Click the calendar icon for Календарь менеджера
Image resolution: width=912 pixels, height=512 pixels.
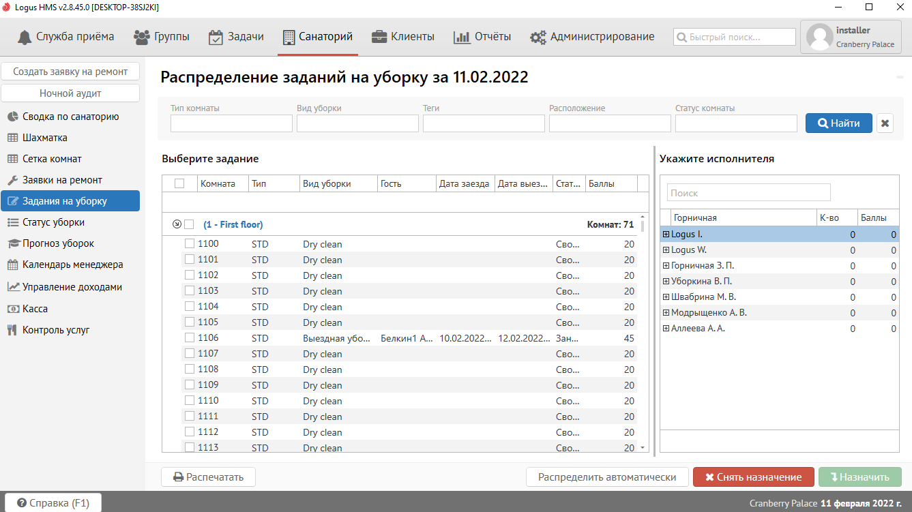(x=12, y=265)
